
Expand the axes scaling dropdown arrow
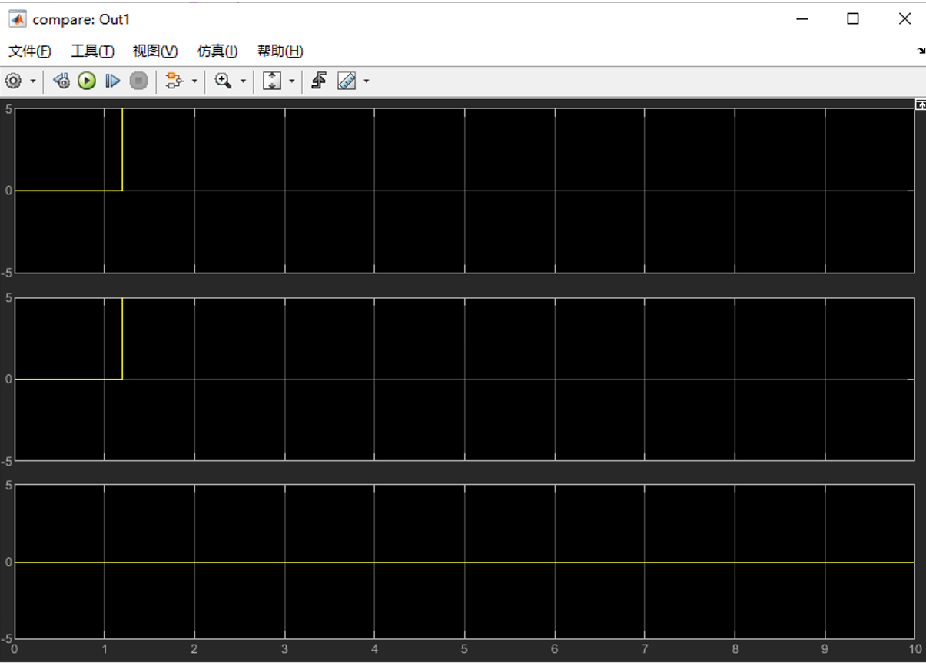(291, 81)
